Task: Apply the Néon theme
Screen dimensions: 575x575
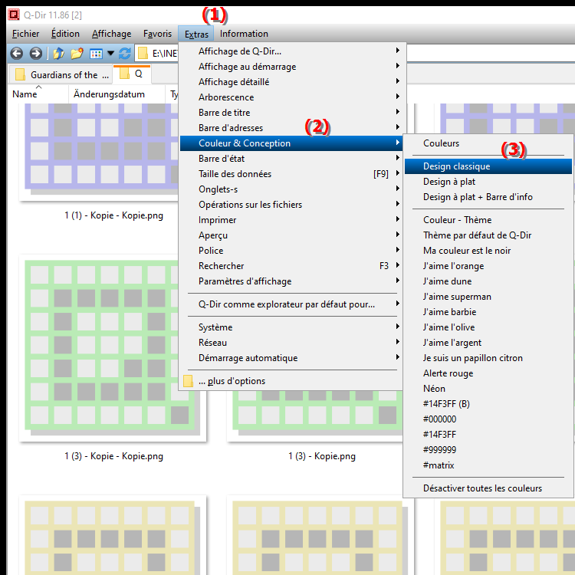Action: click(488, 389)
